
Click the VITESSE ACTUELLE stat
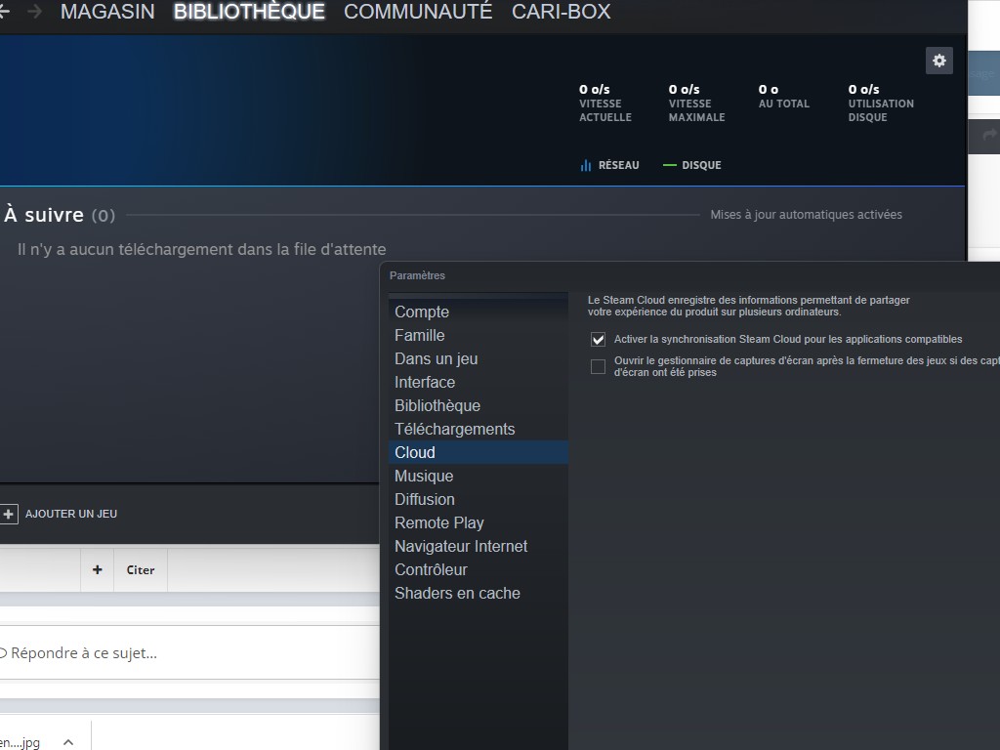tap(605, 104)
